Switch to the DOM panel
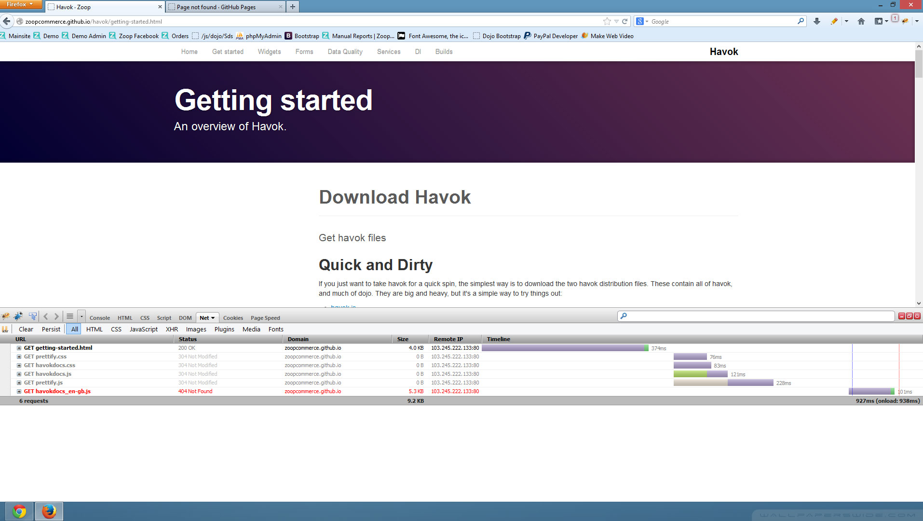The width and height of the screenshot is (923, 521). [185, 318]
